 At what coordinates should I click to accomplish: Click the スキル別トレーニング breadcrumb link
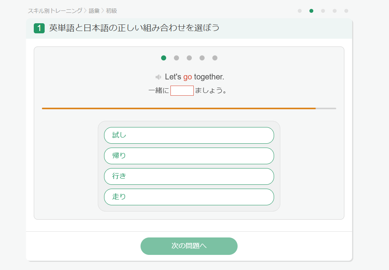[x=55, y=11]
